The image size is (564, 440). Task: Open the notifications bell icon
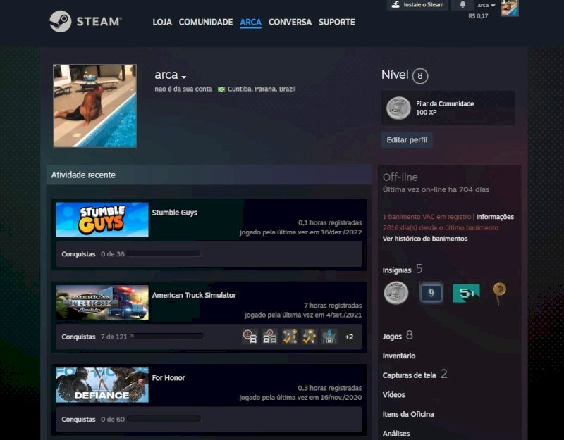[x=462, y=5]
